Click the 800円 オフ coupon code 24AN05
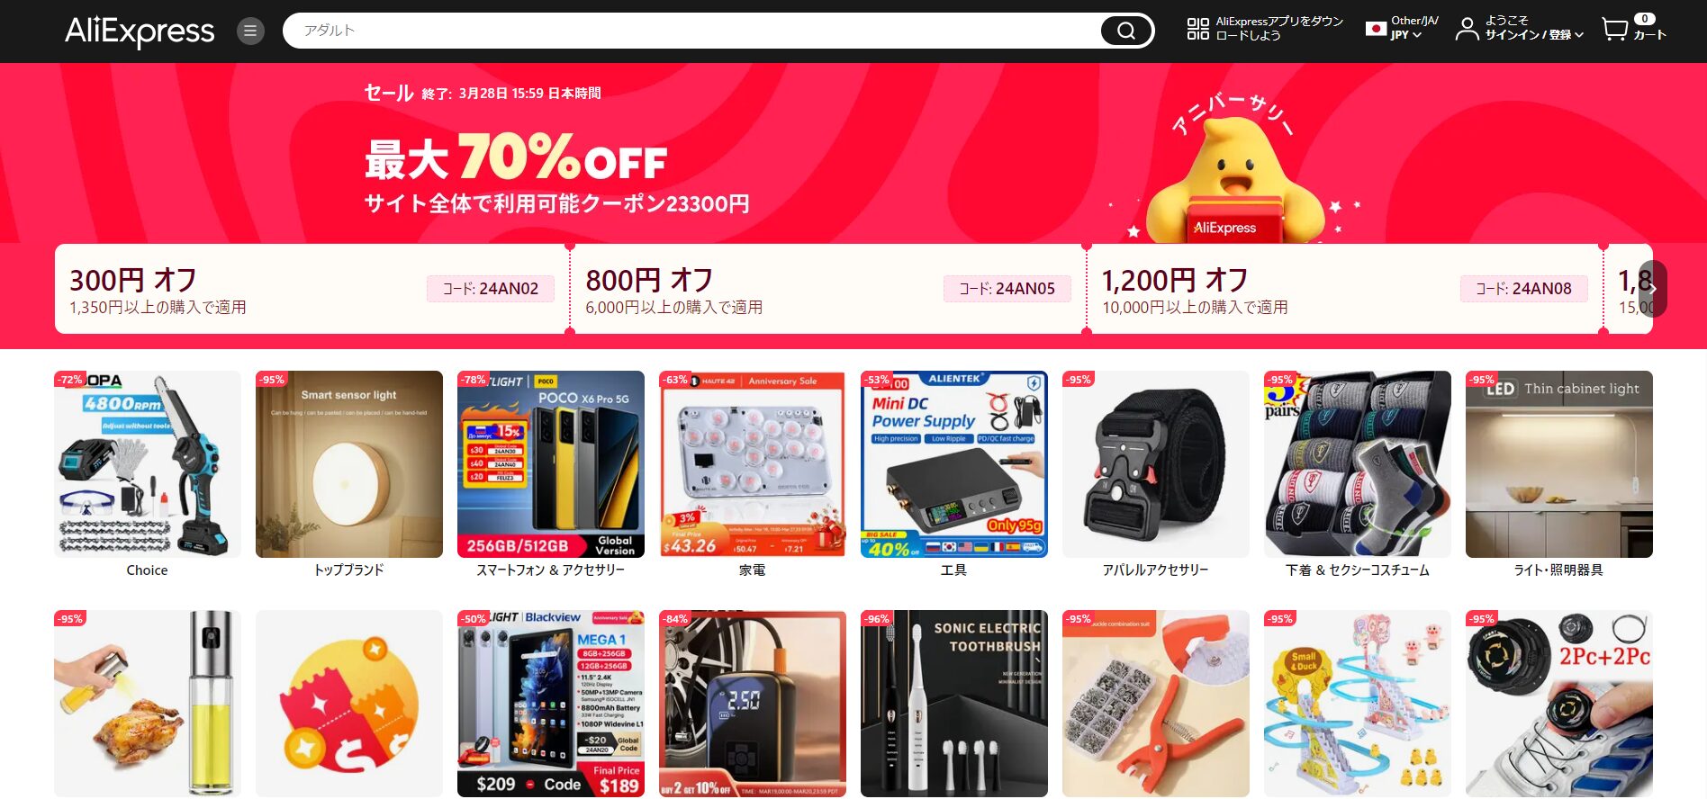Image resolution: width=1707 pixels, height=799 pixels. 1007,289
